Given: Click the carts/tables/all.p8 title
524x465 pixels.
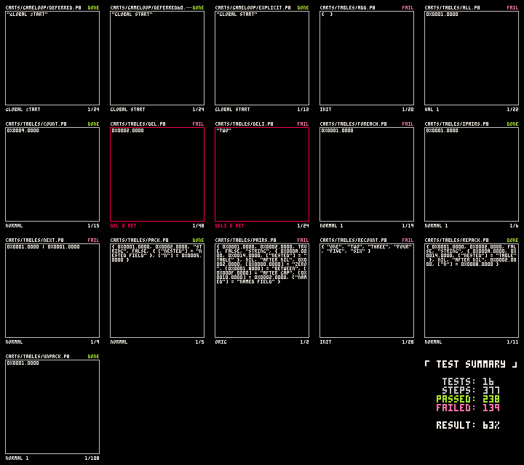Looking at the screenshot, I should click(453, 8).
